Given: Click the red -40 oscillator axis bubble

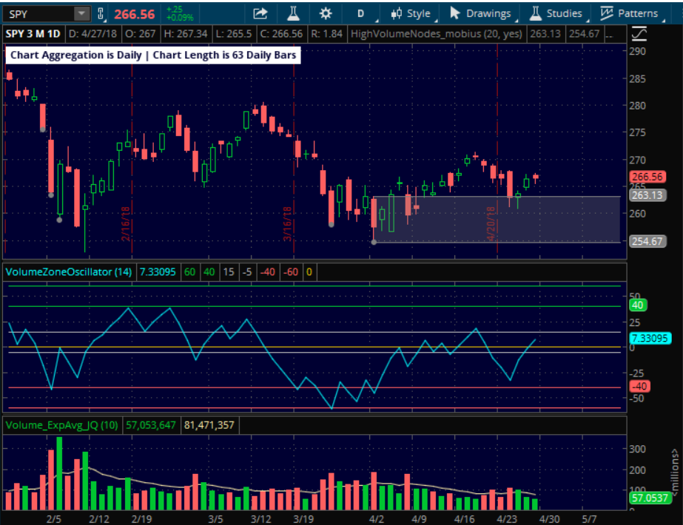Looking at the screenshot, I should click(640, 386).
